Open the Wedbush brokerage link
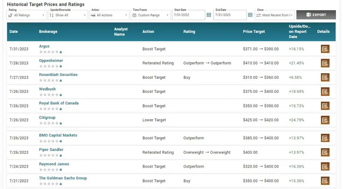The height and width of the screenshot is (189, 343). coord(47,89)
